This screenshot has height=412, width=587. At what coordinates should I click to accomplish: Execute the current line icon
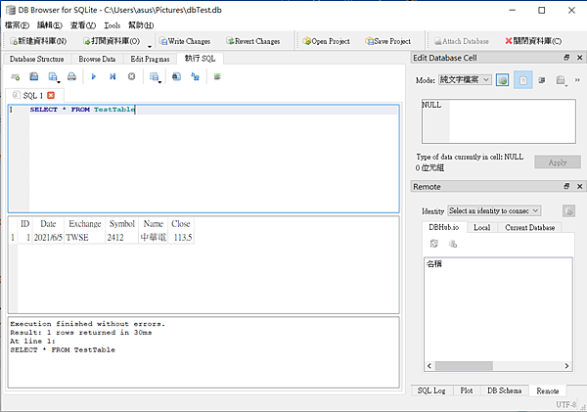(113, 76)
